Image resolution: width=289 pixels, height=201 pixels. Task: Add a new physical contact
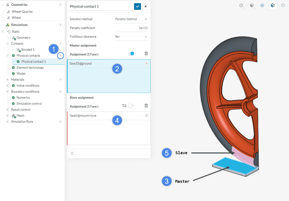pos(60,56)
